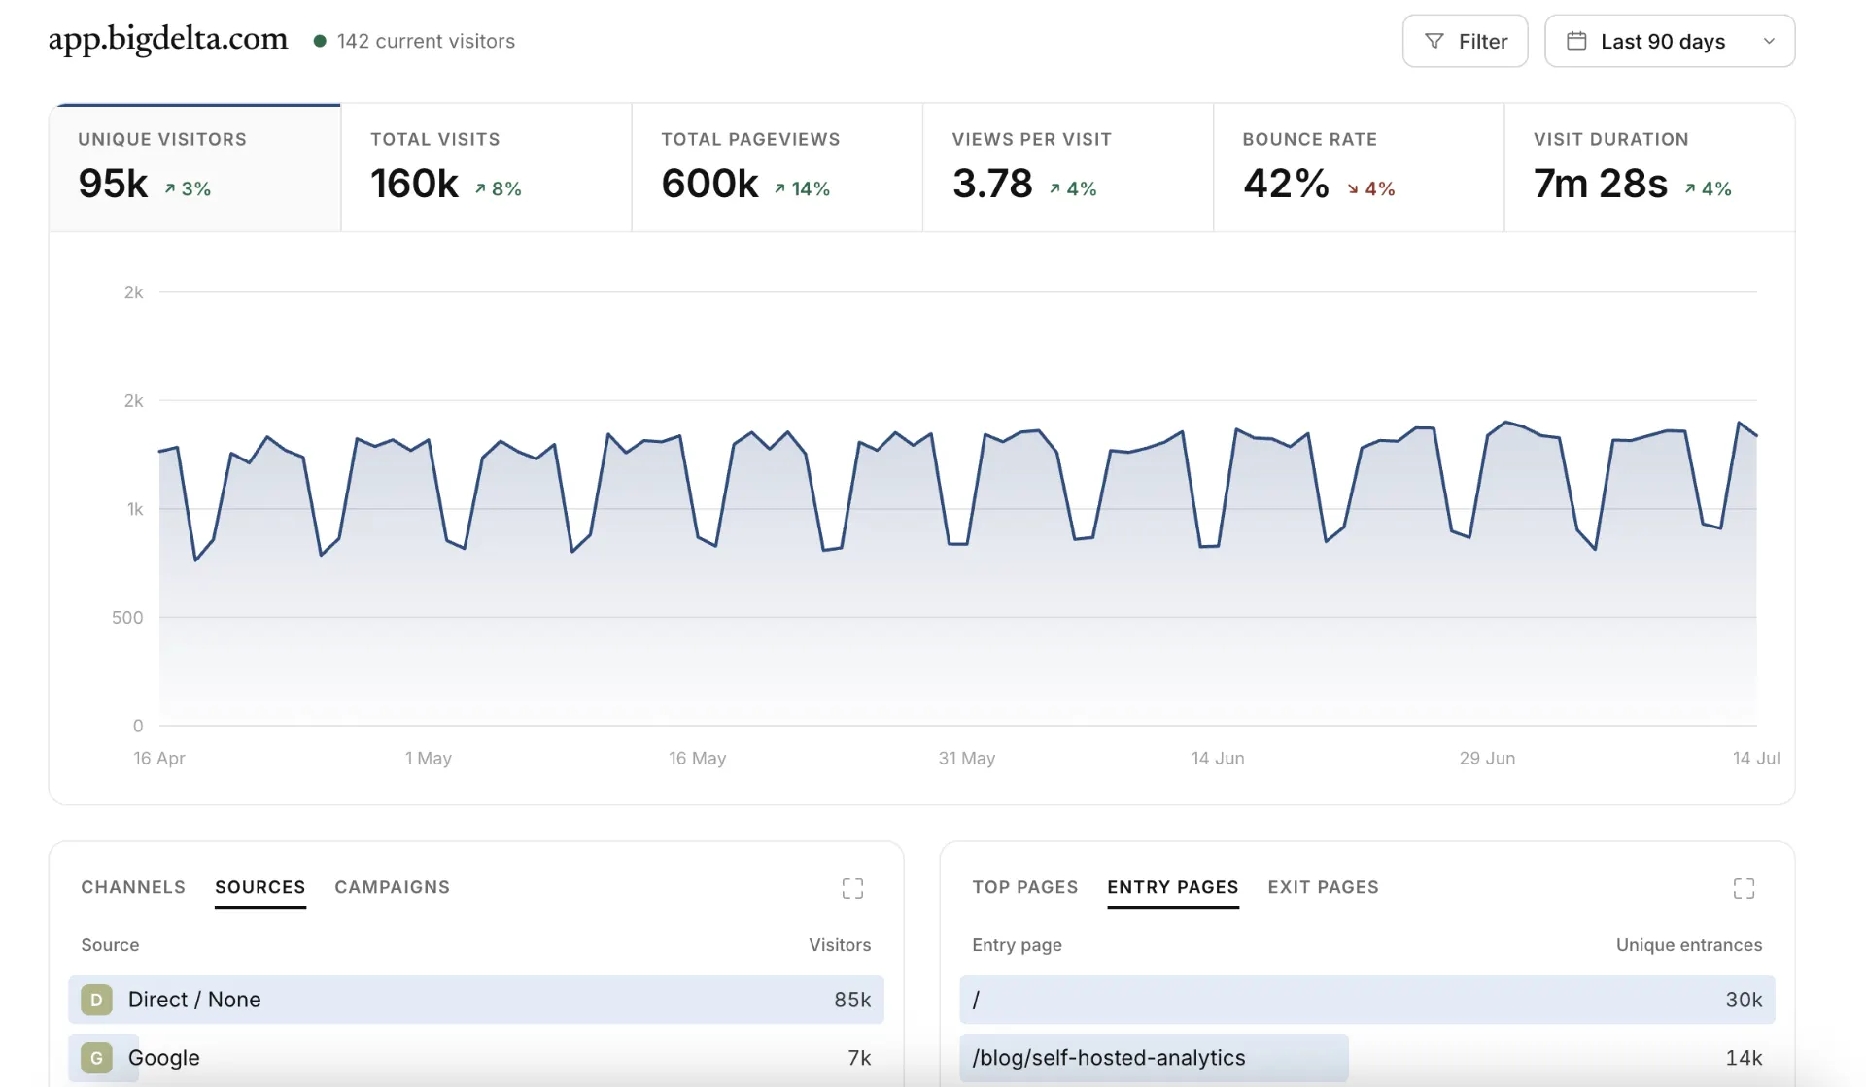Open the Filter button
Screen dimensions: 1866x1087
click(1465, 41)
